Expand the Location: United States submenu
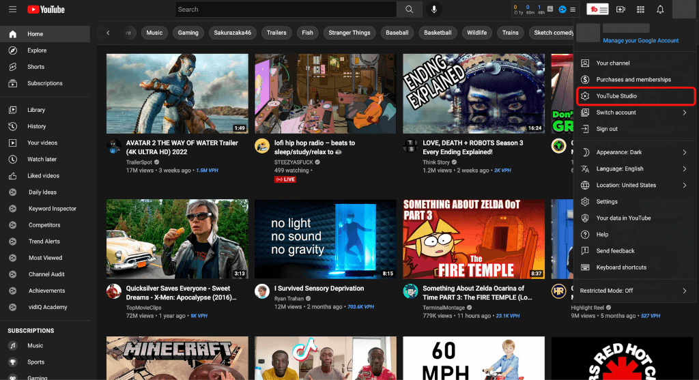Viewport: 699px width, 380px height. pyautogui.click(x=633, y=185)
